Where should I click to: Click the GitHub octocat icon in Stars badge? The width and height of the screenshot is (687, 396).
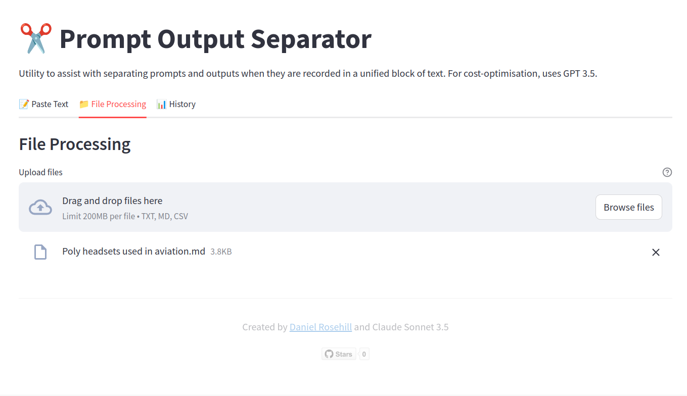(x=329, y=354)
